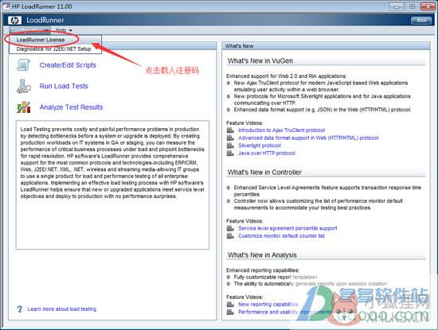Open Customize monitor default counter list link

pyautogui.click(x=281, y=235)
